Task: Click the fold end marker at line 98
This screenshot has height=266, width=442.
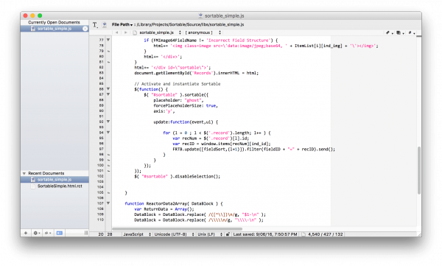Action: tap(108, 155)
